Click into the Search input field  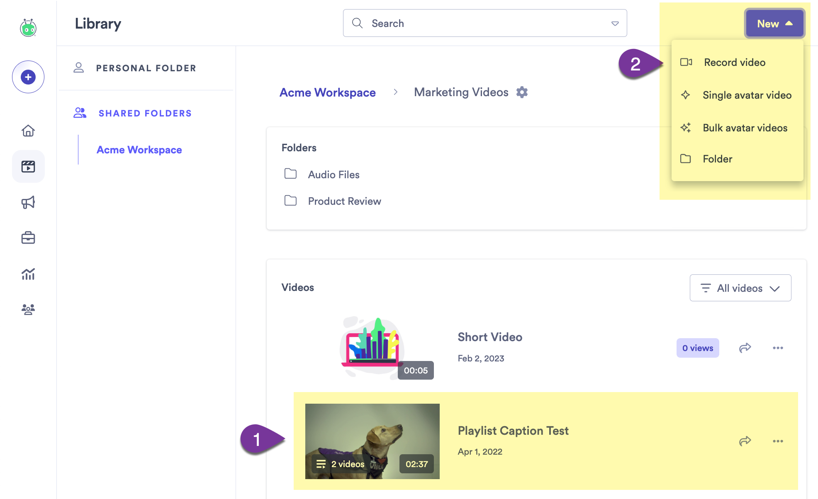pos(485,23)
